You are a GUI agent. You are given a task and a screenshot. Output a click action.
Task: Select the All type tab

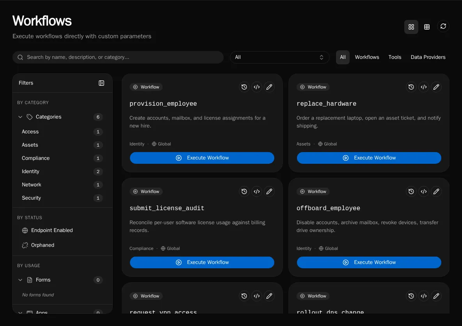(343, 57)
